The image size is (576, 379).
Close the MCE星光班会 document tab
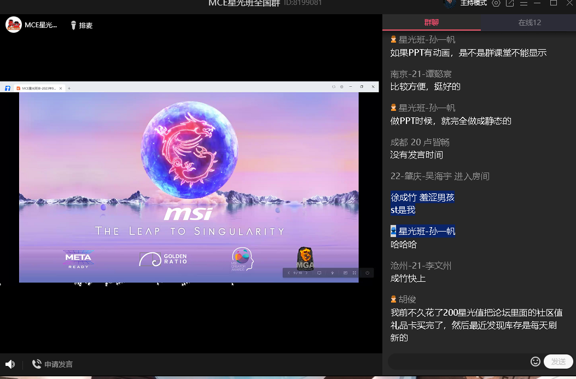[x=61, y=88]
